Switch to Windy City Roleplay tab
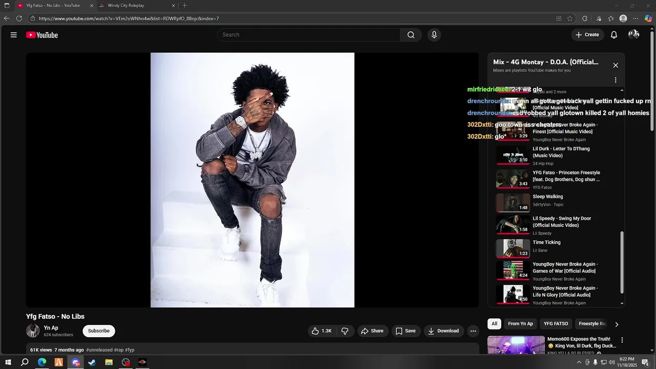 tap(137, 6)
